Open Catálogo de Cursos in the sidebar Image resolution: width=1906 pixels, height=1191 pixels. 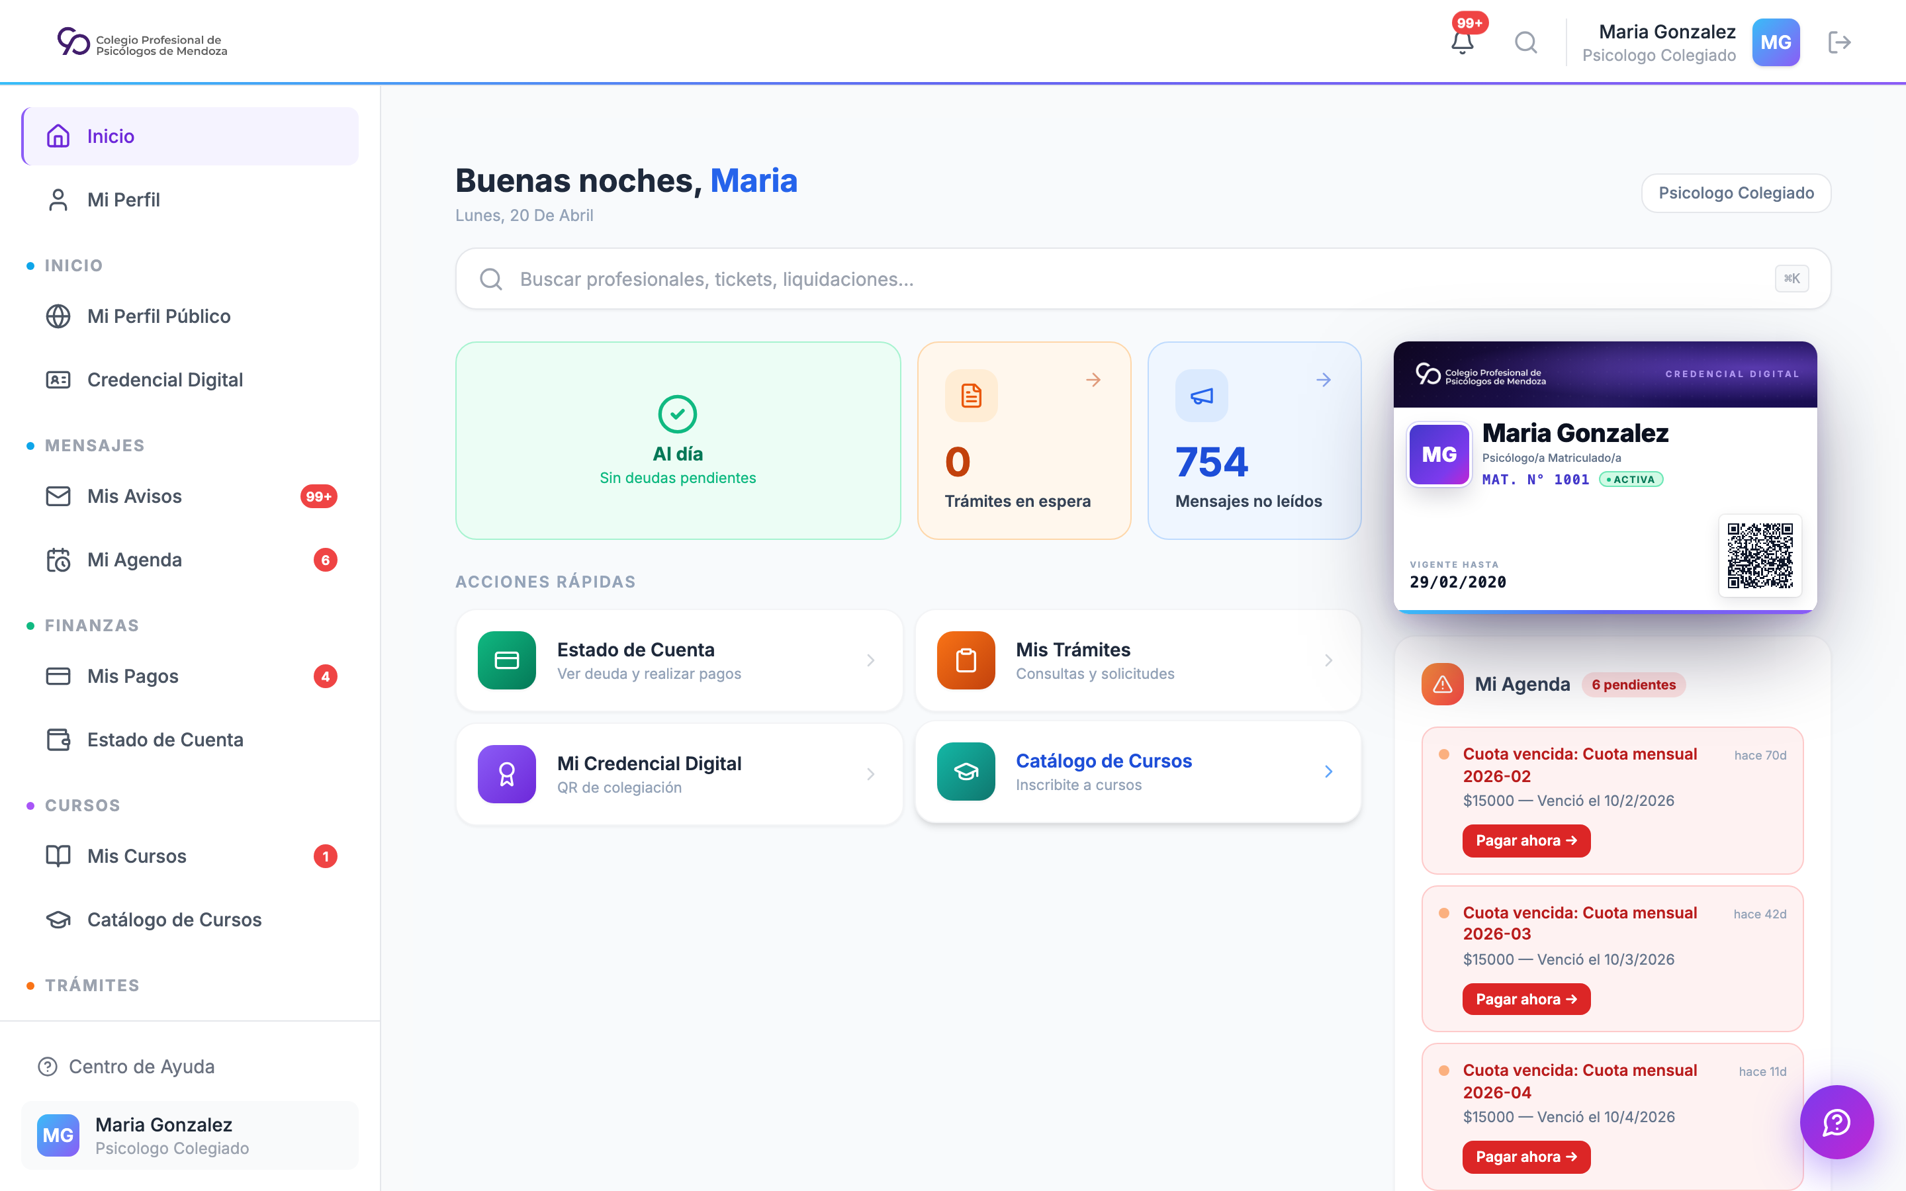pos(190,919)
